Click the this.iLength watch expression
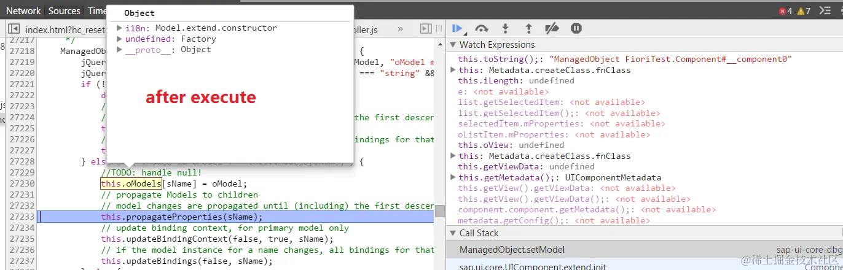 tap(516, 80)
